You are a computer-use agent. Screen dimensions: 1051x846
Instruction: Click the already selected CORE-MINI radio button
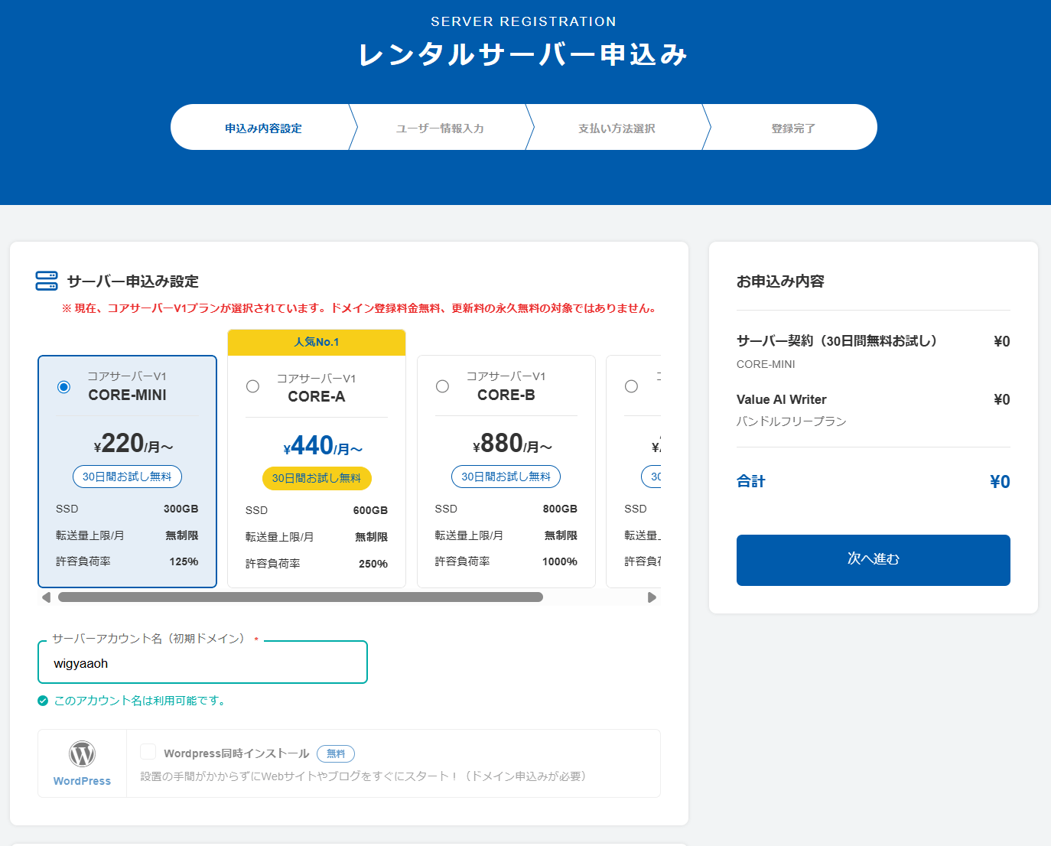point(63,387)
